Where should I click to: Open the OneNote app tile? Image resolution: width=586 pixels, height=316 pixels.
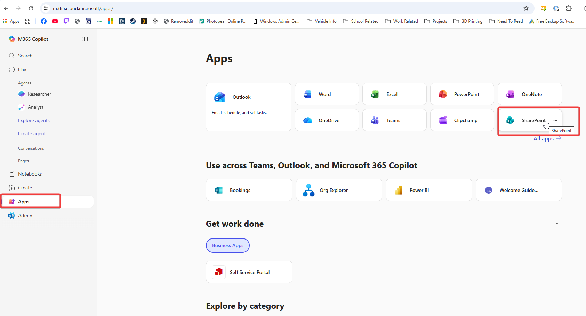point(530,94)
